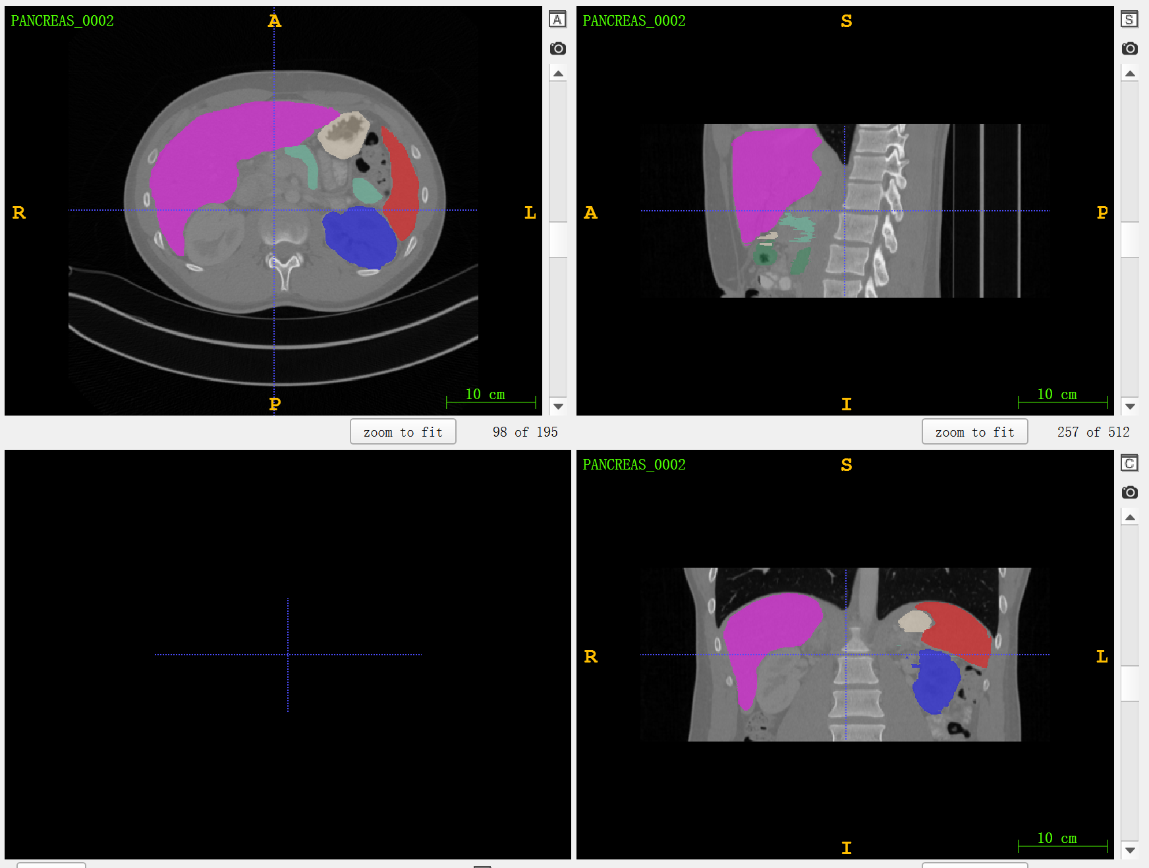Click zoom to fit under sagittal view
This screenshot has width=1149, height=868.
(975, 432)
